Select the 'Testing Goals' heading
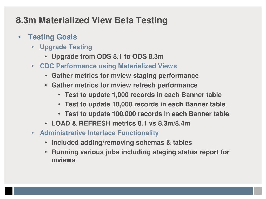This screenshot has width=266, height=199. pyautogui.click(x=52, y=37)
